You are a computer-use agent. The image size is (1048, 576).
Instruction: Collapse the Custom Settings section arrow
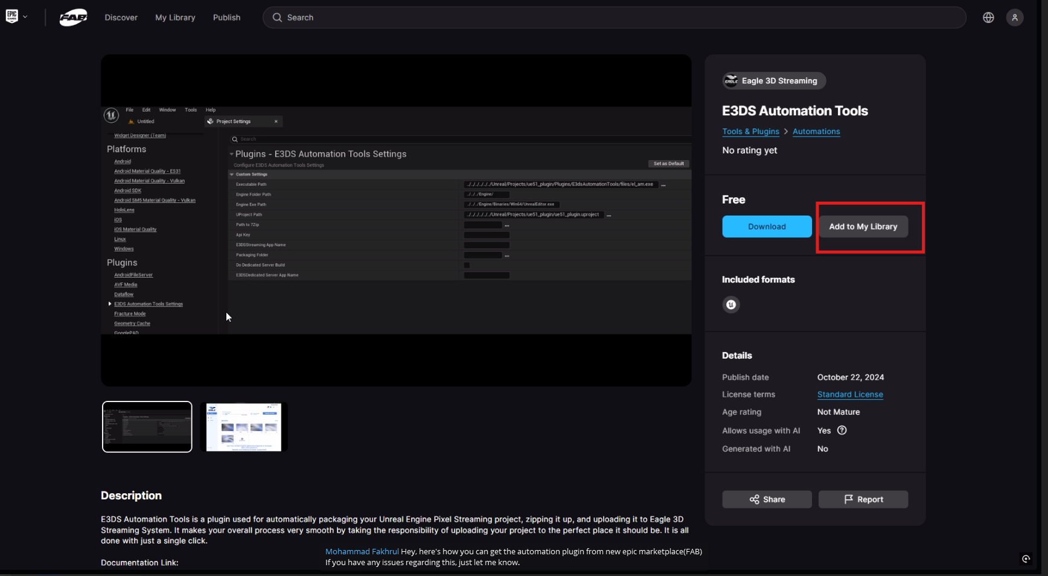(x=231, y=174)
